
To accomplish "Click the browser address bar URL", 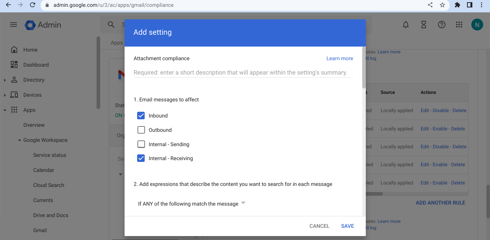I will [x=113, y=5].
